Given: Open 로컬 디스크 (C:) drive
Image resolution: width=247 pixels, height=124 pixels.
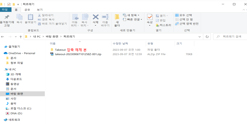Looking at the screenshot, I should click(21, 109).
